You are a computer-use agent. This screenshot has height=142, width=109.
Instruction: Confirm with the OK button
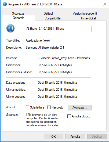pos(53,137)
